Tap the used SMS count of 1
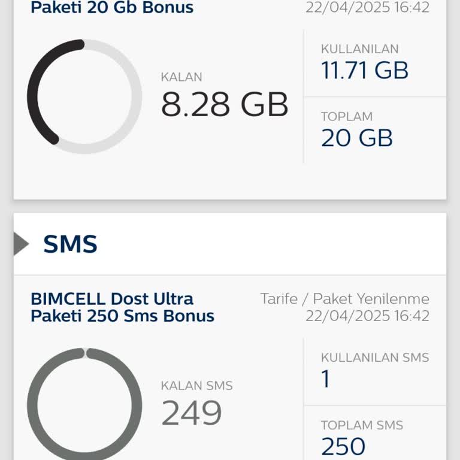The image size is (460, 460). pos(326,379)
